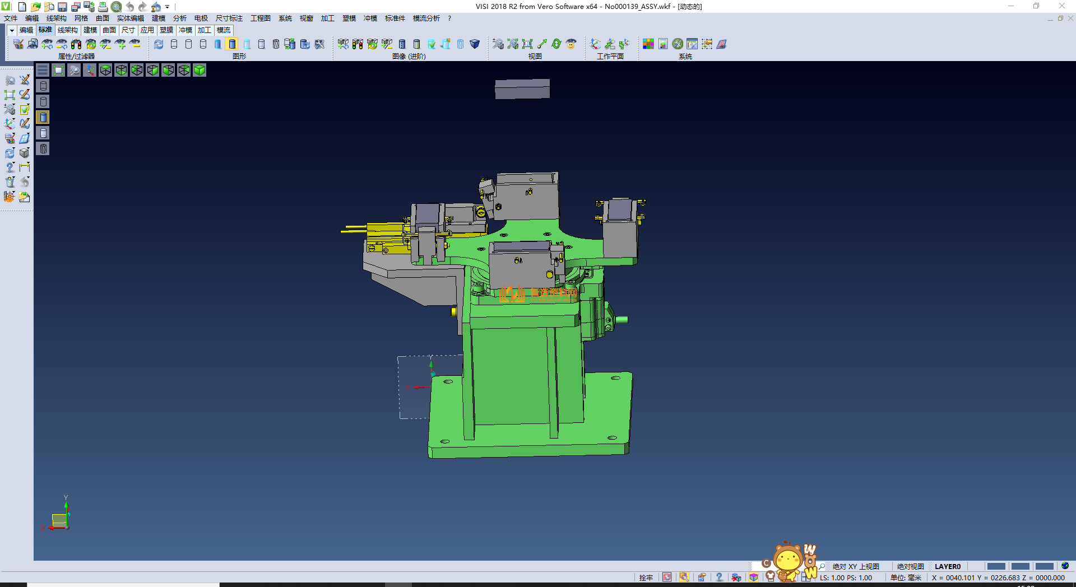
Task: Toggle the highlighted shaded display mode button
Action: tap(232, 44)
